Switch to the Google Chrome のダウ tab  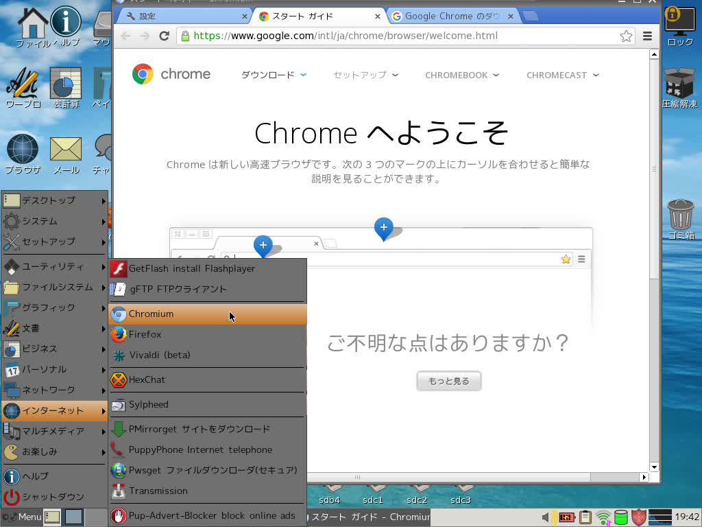[452, 16]
